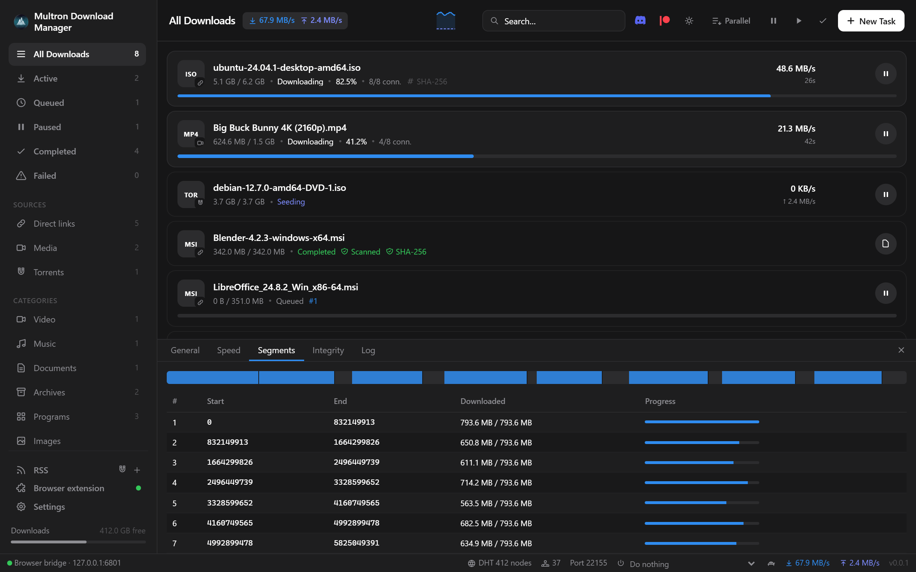
Task: Toggle light theme with sun icon
Action: 689,20
